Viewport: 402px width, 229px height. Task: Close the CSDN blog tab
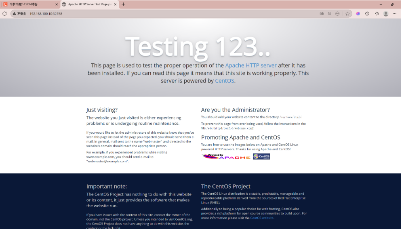(57, 4)
